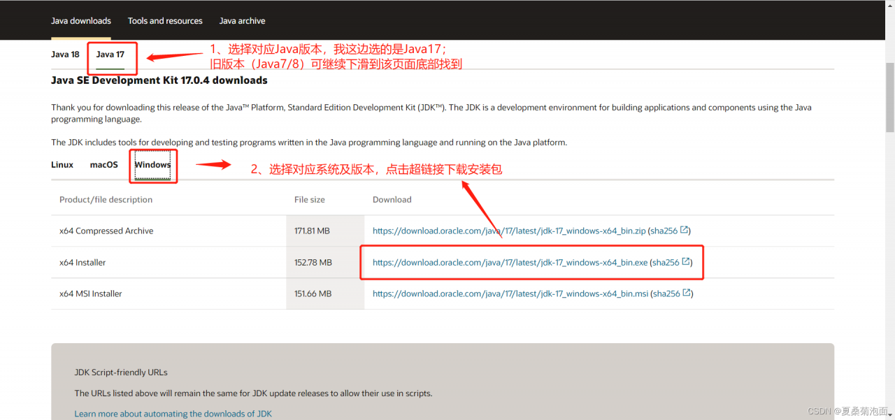The height and width of the screenshot is (420, 895).
Task: Click external-link icon beside zip sha256
Action: coord(685,230)
